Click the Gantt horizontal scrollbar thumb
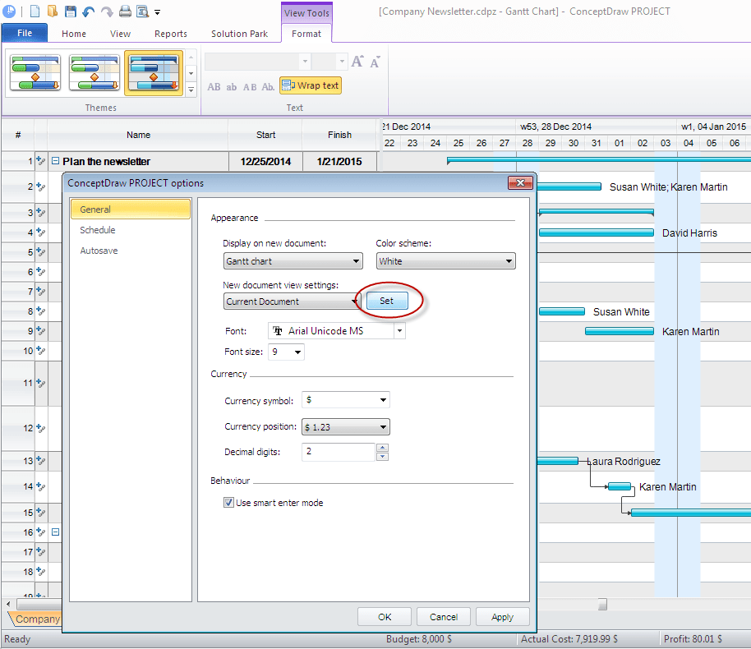Screen dimensions: 751x649 [x=602, y=605]
